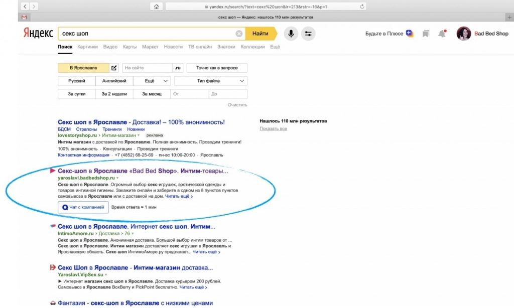Image resolution: width=514 pixels, height=308 pixels.
Task: Open the Страпоны sitelink
Action: coord(86,129)
